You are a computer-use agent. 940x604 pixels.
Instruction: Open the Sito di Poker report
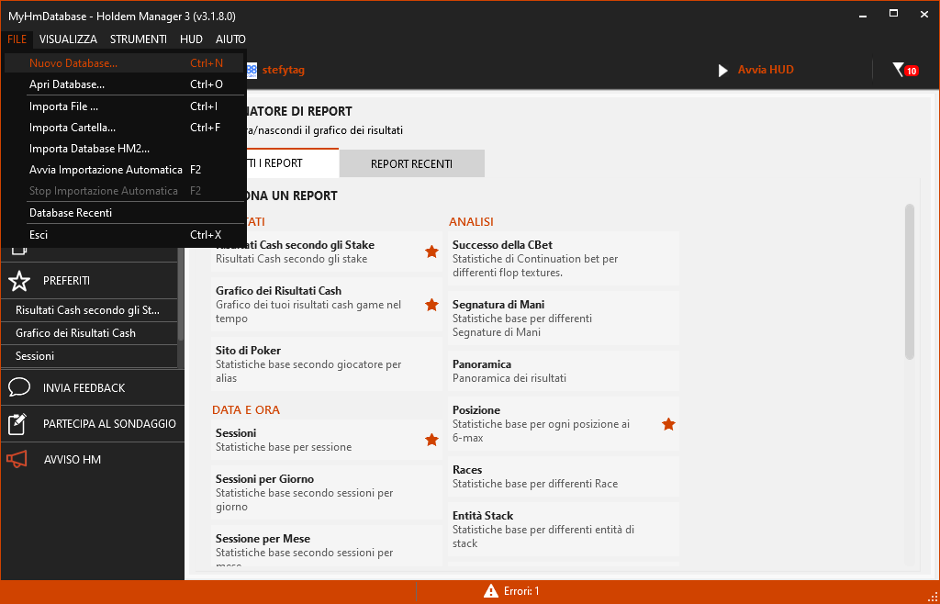(x=327, y=364)
